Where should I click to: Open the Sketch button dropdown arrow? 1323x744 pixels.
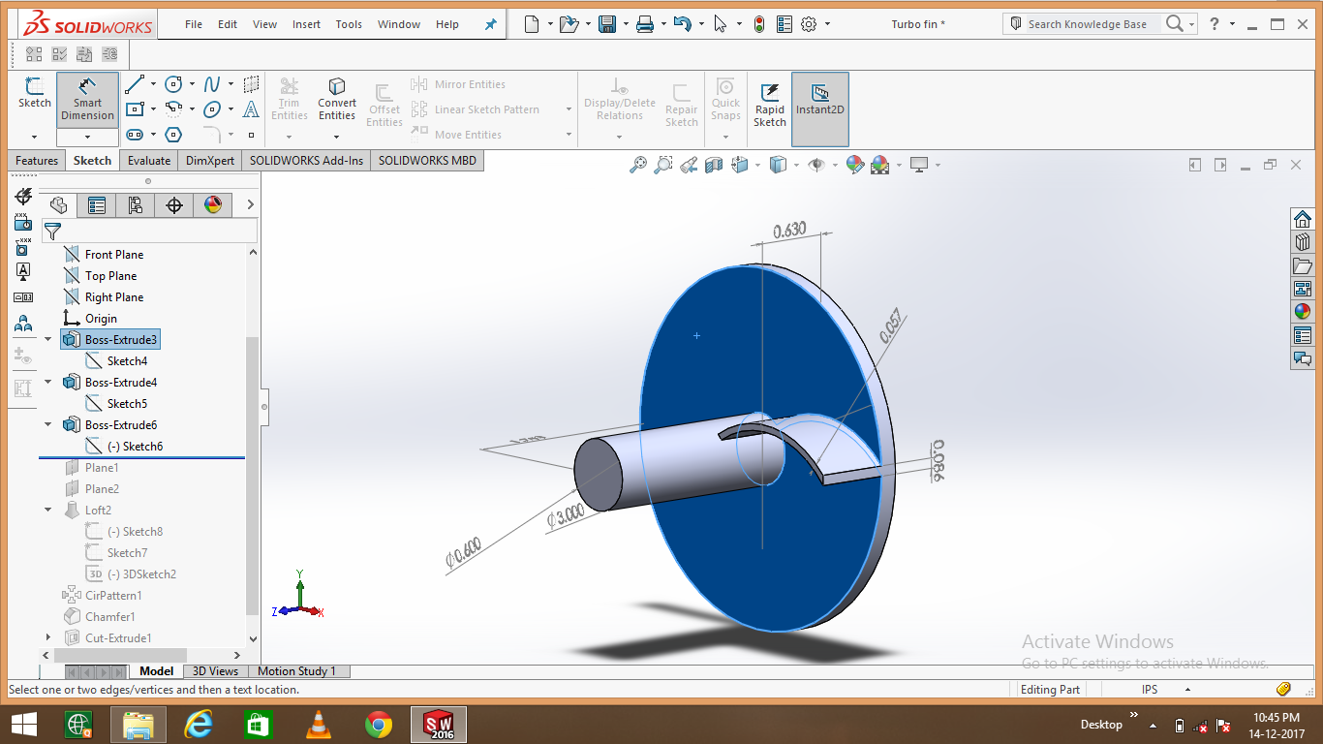tap(35, 137)
